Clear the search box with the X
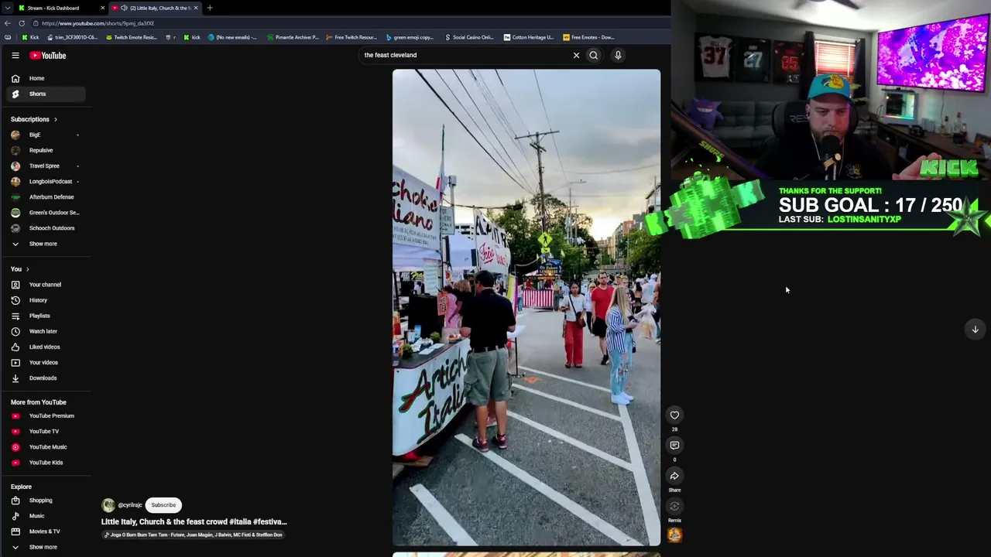This screenshot has height=557, width=991. click(x=576, y=55)
